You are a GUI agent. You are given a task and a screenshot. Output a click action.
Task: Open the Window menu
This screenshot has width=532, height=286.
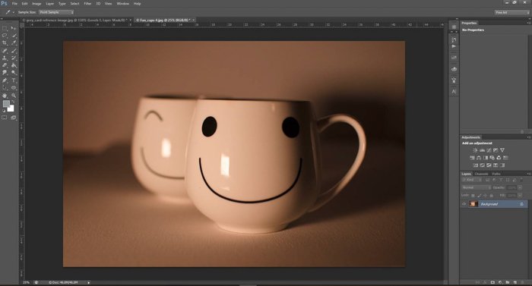point(123,4)
